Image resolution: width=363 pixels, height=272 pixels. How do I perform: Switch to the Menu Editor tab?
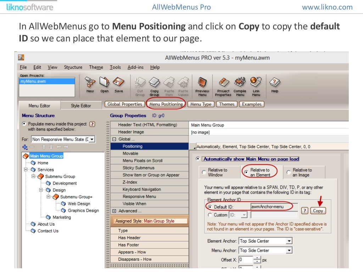coord(39,106)
